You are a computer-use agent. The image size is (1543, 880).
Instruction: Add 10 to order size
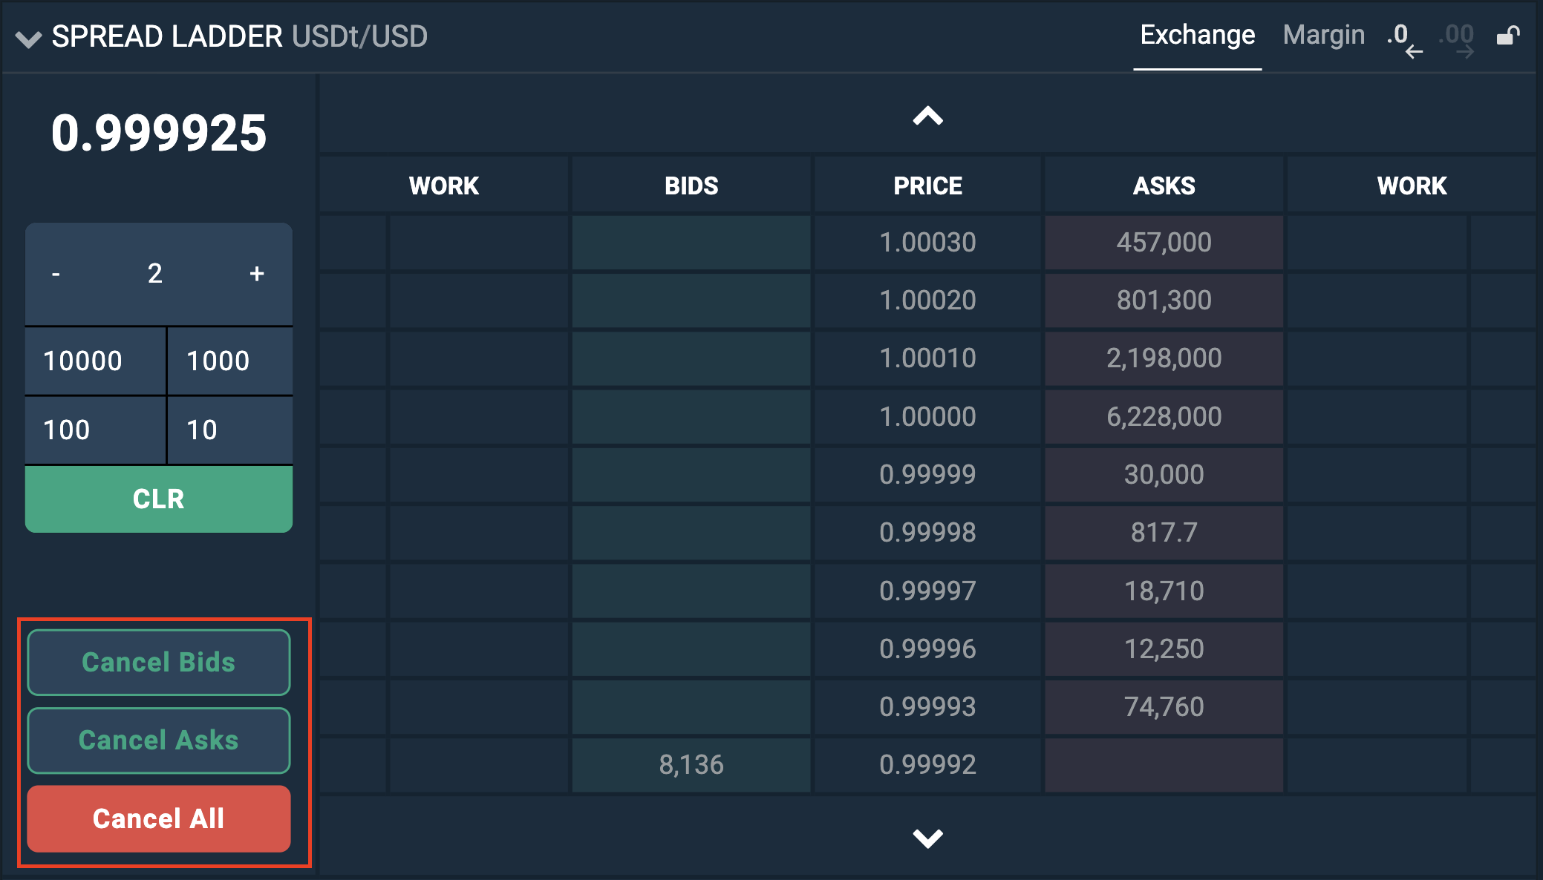click(229, 430)
